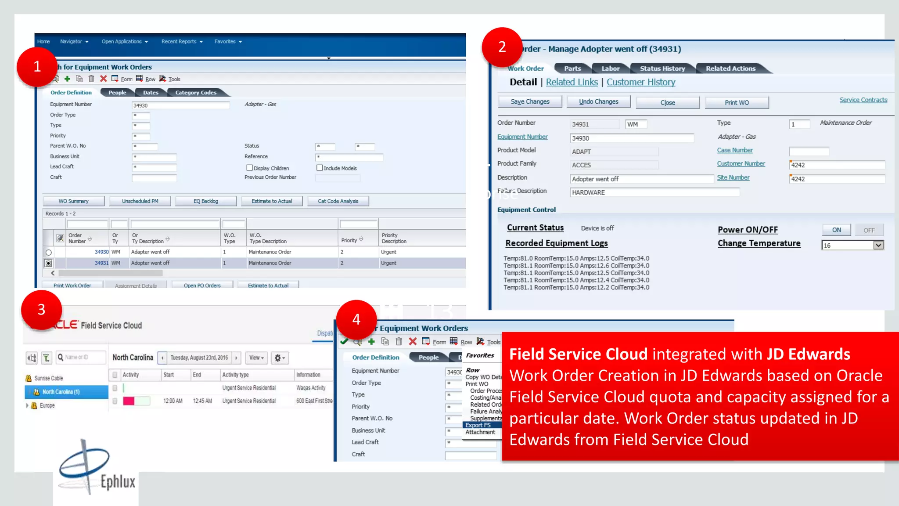Open Status History tab
This screenshot has width=899, height=506.
[662, 69]
